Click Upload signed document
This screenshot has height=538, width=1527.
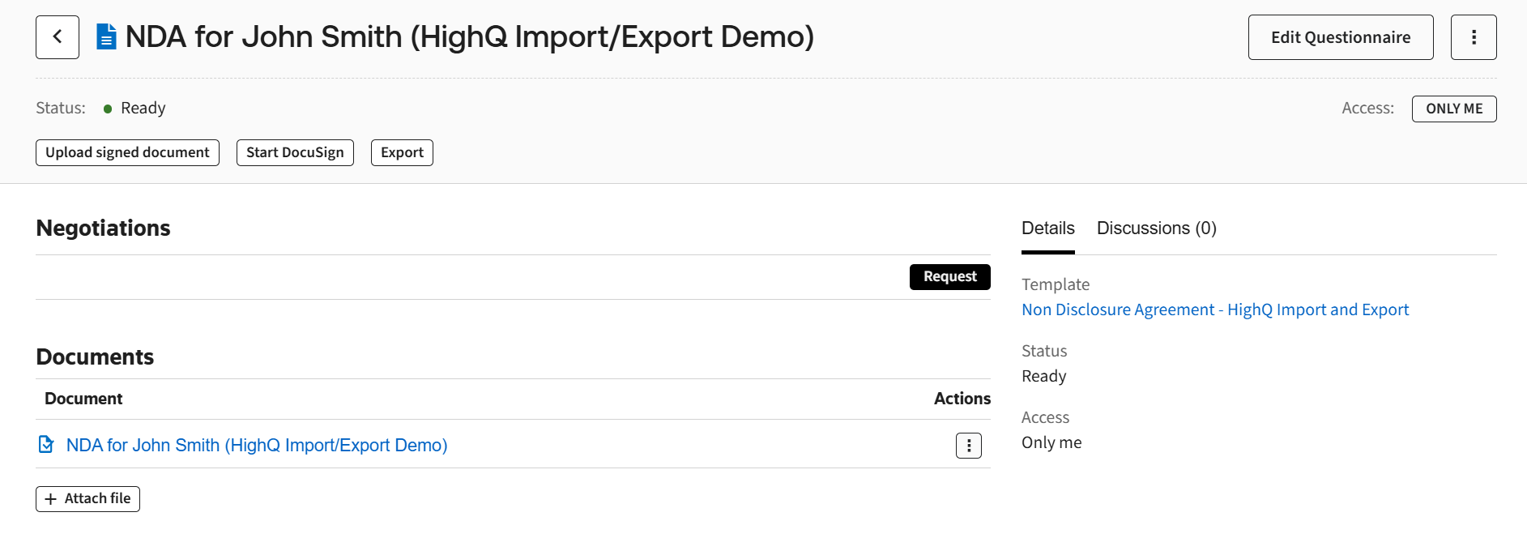[127, 152]
